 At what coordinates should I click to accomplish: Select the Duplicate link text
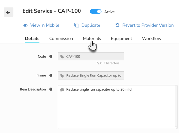click(x=91, y=25)
